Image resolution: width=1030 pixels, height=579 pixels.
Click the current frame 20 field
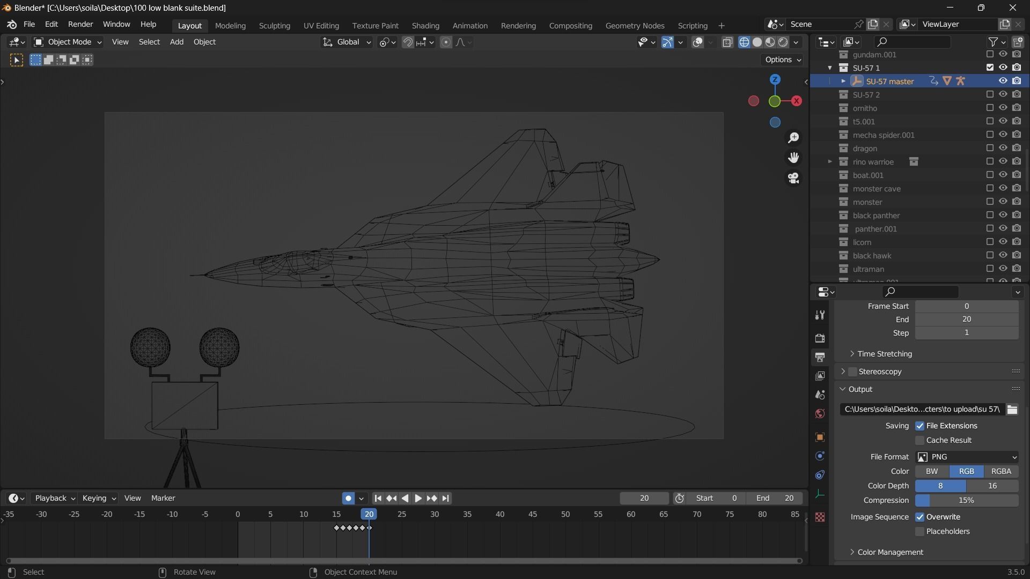[644, 499]
